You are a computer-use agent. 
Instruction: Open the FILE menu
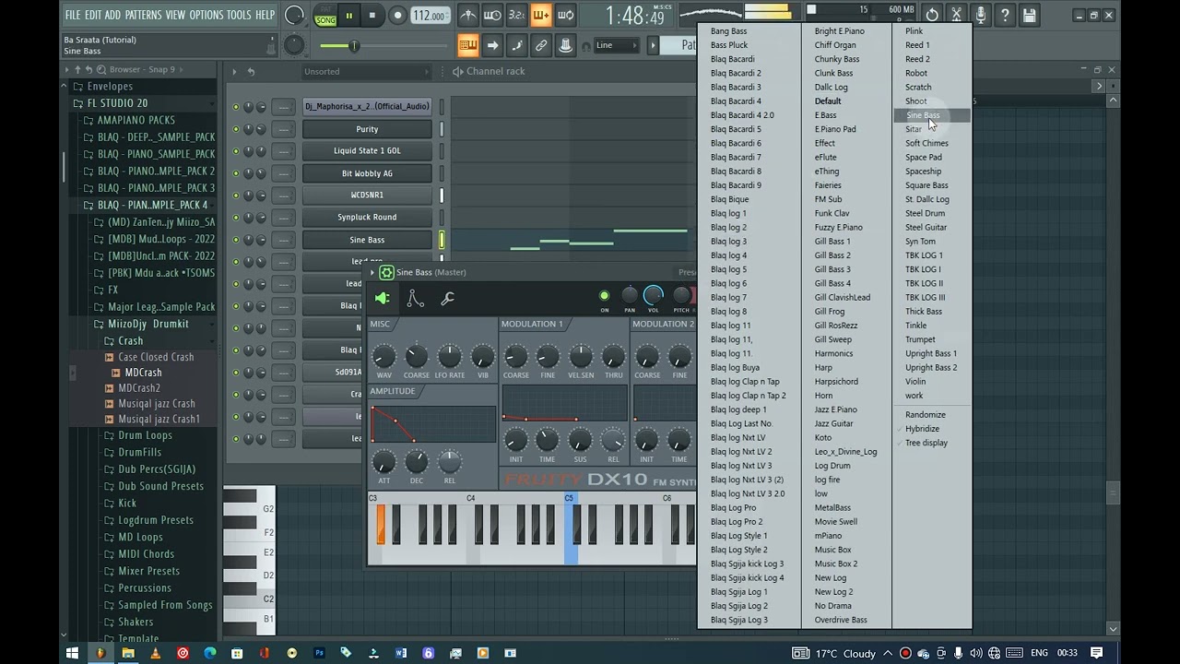click(73, 15)
